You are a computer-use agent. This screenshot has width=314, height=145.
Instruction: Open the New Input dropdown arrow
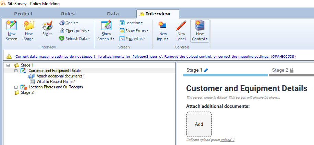pyautogui.click(x=167, y=39)
